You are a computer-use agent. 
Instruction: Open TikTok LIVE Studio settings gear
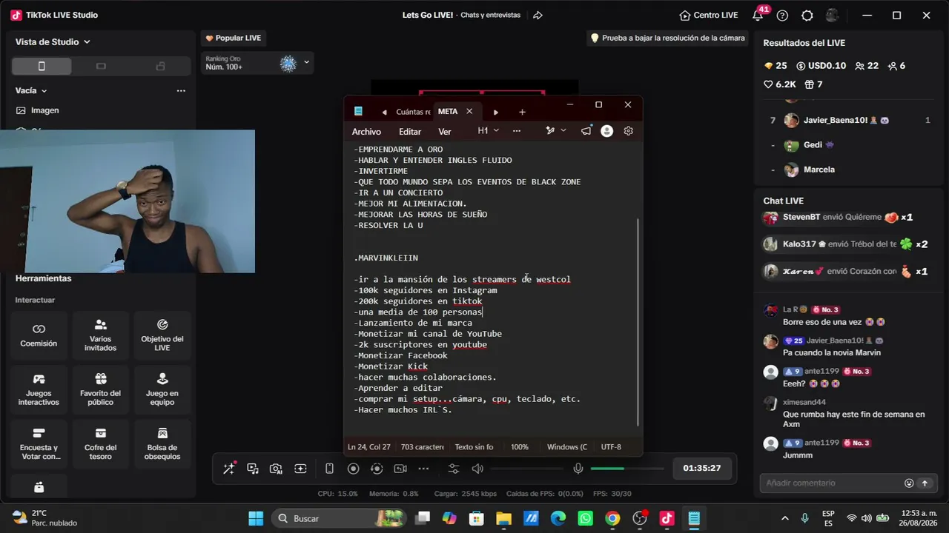[x=807, y=15]
